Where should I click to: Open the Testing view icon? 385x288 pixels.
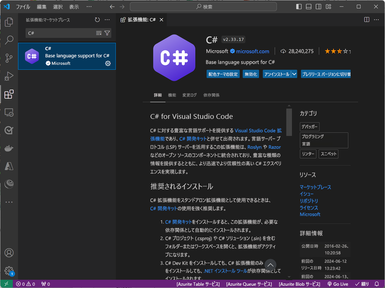tap(9, 130)
